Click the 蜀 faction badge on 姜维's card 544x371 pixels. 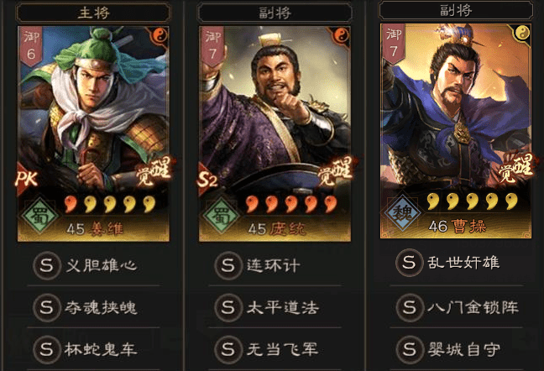coord(40,216)
